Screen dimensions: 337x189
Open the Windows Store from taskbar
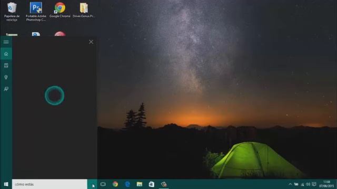152,184
